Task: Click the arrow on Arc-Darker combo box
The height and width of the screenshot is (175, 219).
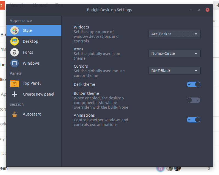Action: (x=196, y=34)
